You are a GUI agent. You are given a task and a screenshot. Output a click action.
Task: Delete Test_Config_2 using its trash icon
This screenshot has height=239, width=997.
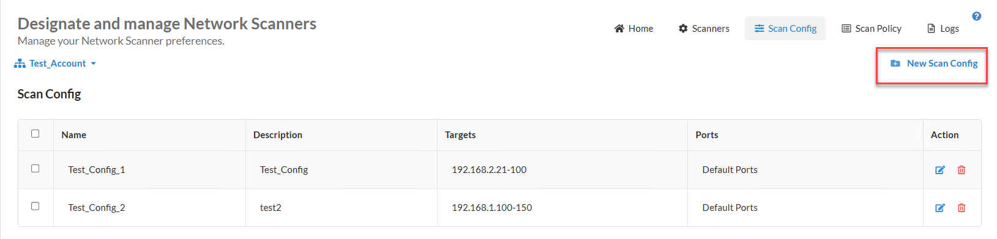(962, 208)
